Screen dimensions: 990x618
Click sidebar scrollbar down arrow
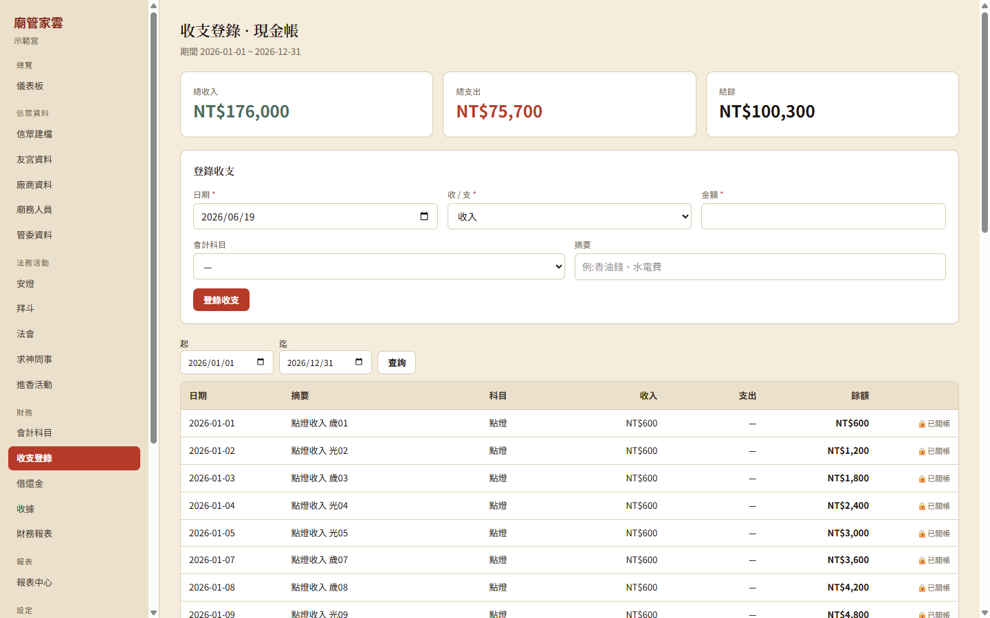click(x=153, y=613)
